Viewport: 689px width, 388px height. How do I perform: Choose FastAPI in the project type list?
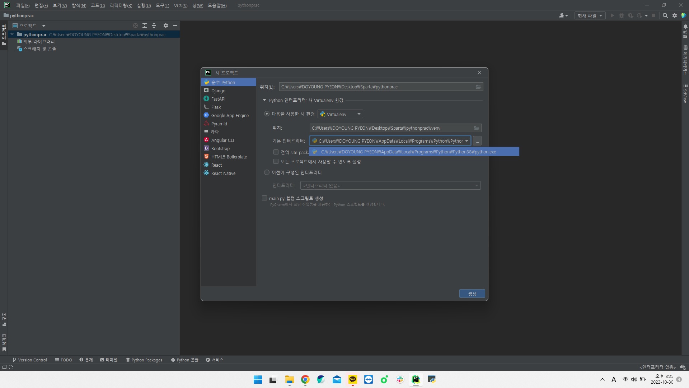pyautogui.click(x=229, y=99)
